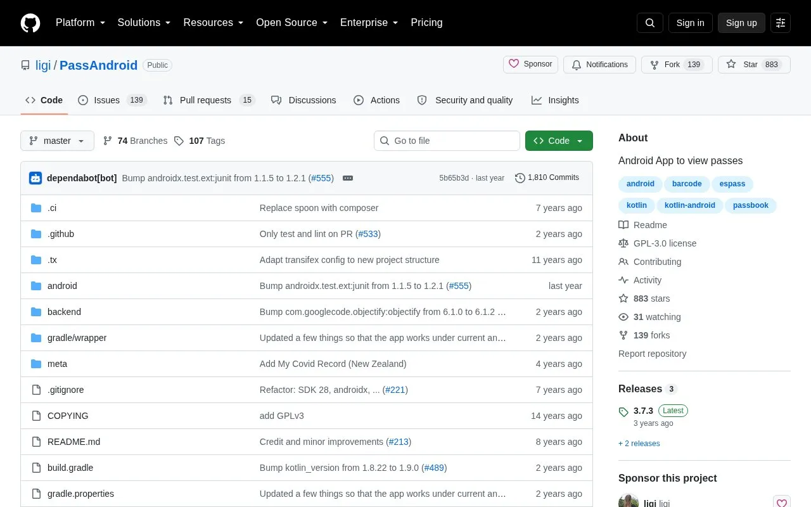
Task: Open the 3.7.3 Latest release
Action: pos(653,411)
